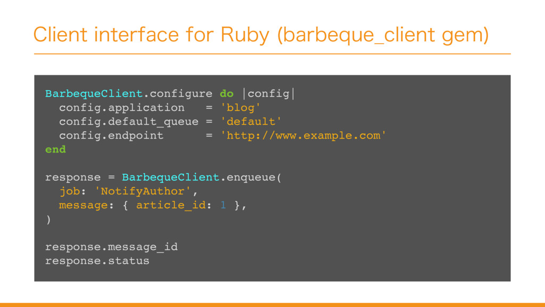
Task: Click the '.configure' method name
Action: [178, 94]
